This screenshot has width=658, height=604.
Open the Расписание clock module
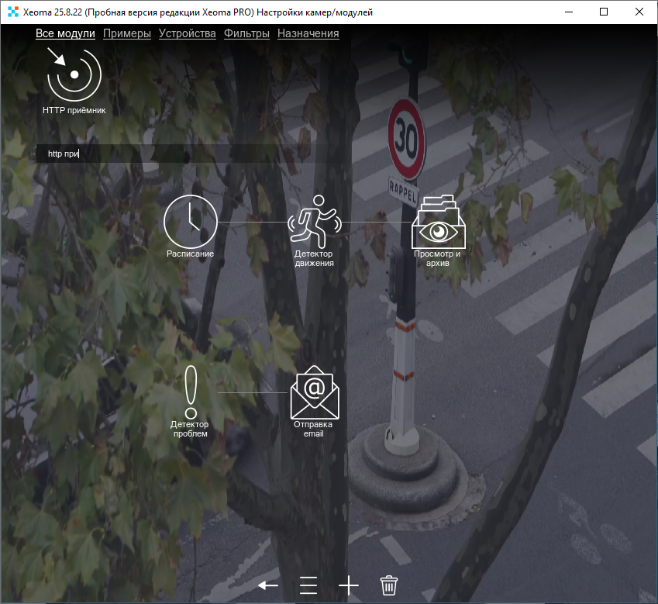coord(190,222)
